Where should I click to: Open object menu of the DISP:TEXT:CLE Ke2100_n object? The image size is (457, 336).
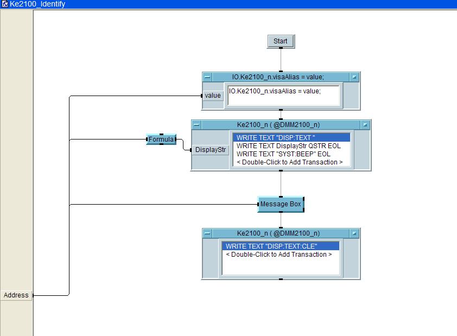[207, 233]
